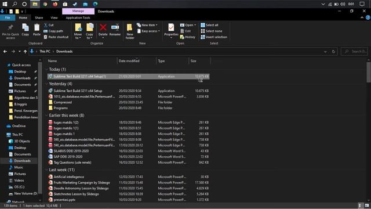The width and height of the screenshot is (371, 209).
Task: Rename the selected file
Action: pos(115,30)
